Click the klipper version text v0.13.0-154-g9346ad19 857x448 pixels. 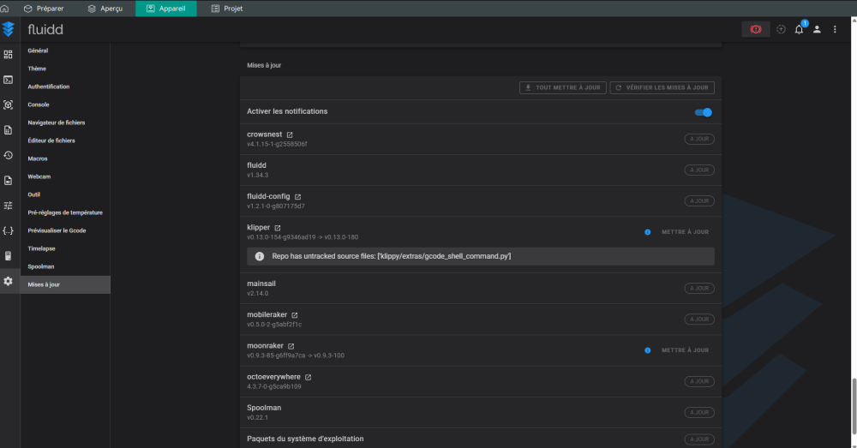281,237
